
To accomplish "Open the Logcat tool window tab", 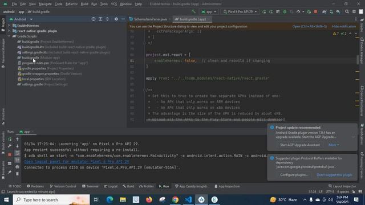I will pyautogui.click(x=111, y=186).
